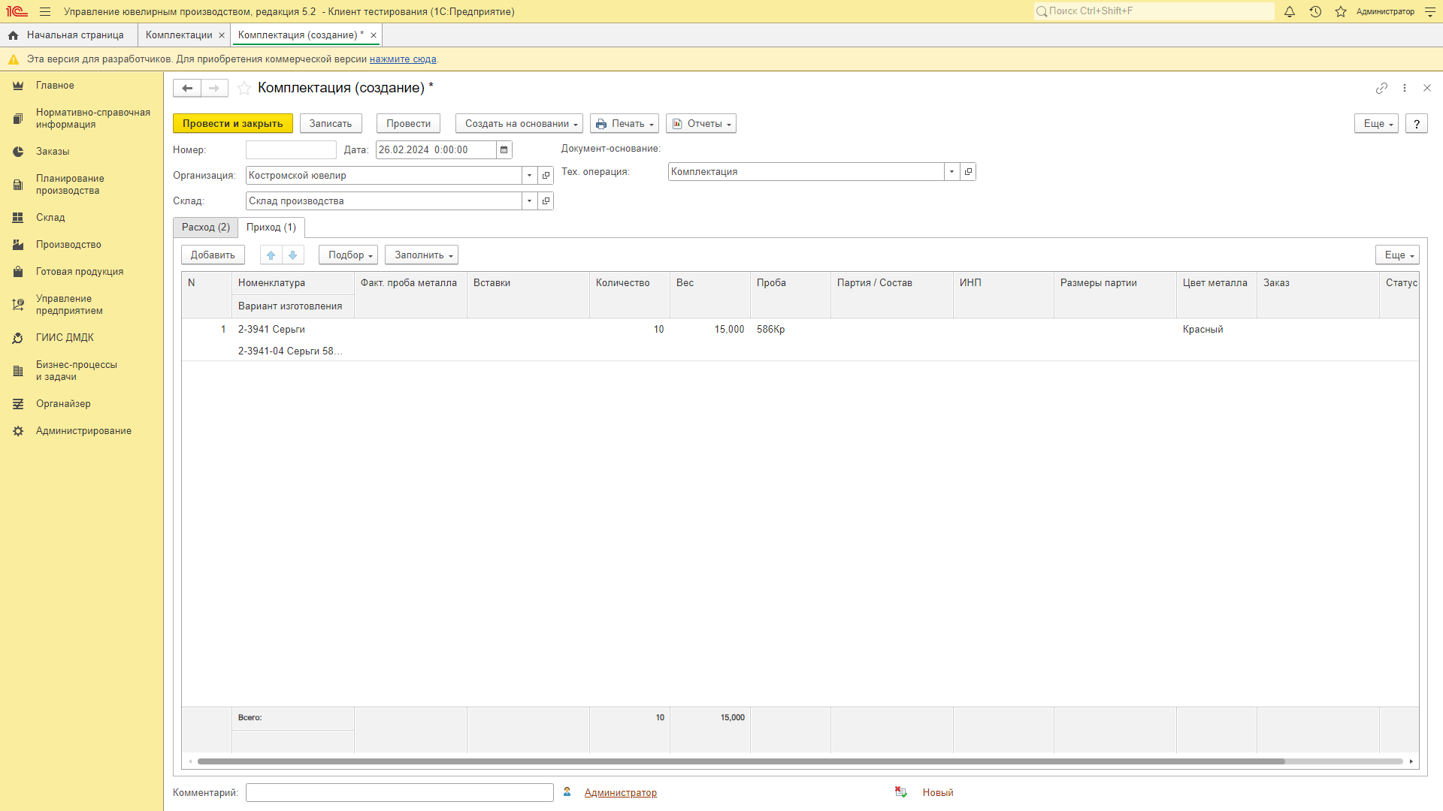Move row down with the blue arrow
This screenshot has height=811, width=1443.
click(293, 255)
